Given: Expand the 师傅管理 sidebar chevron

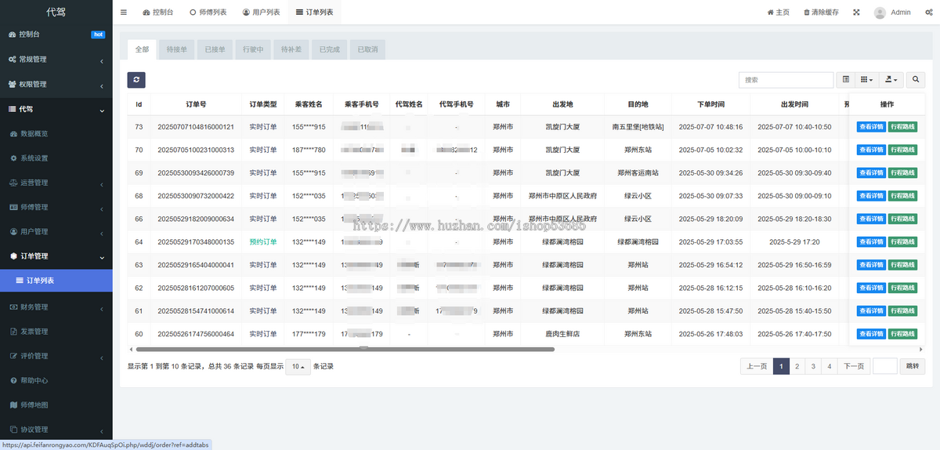Looking at the screenshot, I should (102, 208).
